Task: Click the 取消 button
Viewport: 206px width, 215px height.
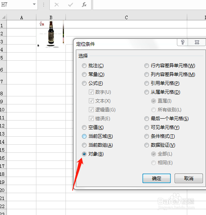Action: click(x=189, y=178)
